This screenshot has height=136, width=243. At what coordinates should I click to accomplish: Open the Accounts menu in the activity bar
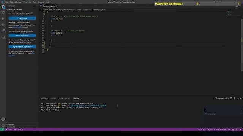[x=3, y=119]
